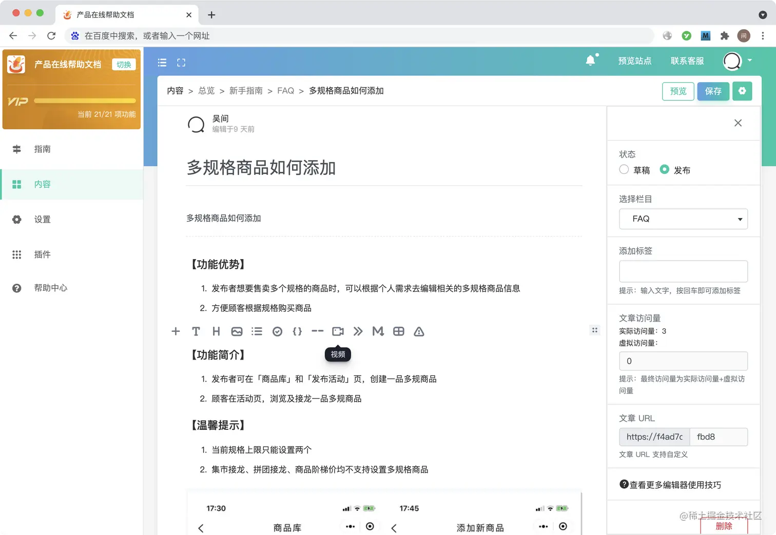This screenshot has height=535, width=776.
Task: Insert a divider with the dashes icon
Action: [x=318, y=331]
